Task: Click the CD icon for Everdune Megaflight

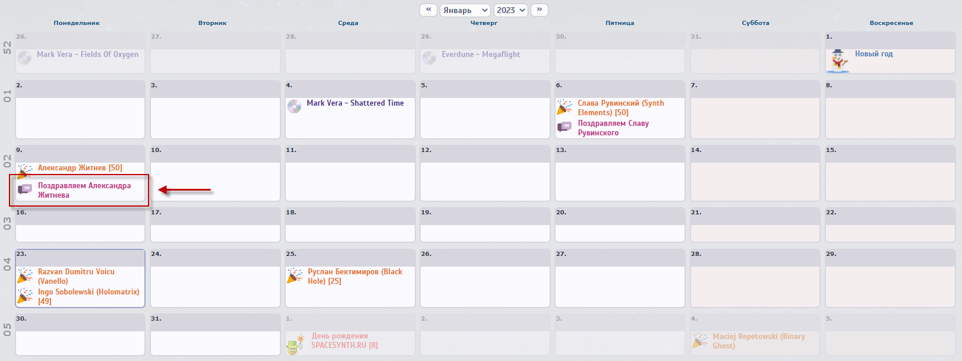Action: pos(429,58)
